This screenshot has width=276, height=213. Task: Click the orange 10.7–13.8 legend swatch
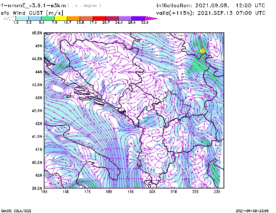(73, 18)
